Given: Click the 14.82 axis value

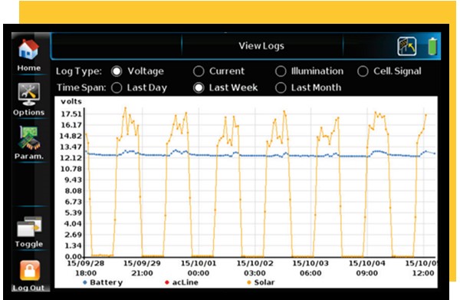Looking at the screenshot, I should [71, 136].
